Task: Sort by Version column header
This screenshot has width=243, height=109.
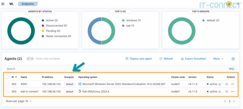Action: pos(192,77)
